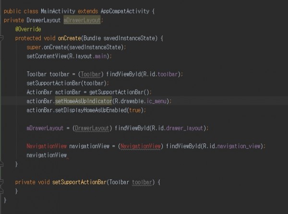
Task: Click the underlined (Toolbar) cast
Action: pos(91,74)
